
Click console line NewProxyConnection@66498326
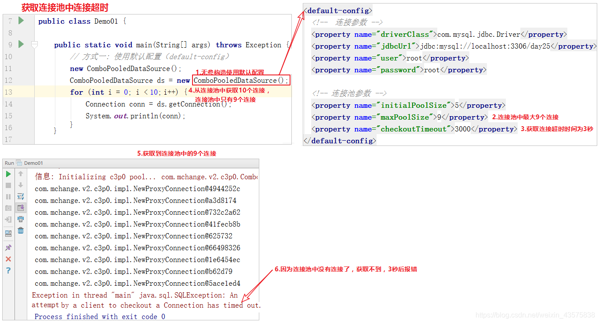[x=138, y=248]
